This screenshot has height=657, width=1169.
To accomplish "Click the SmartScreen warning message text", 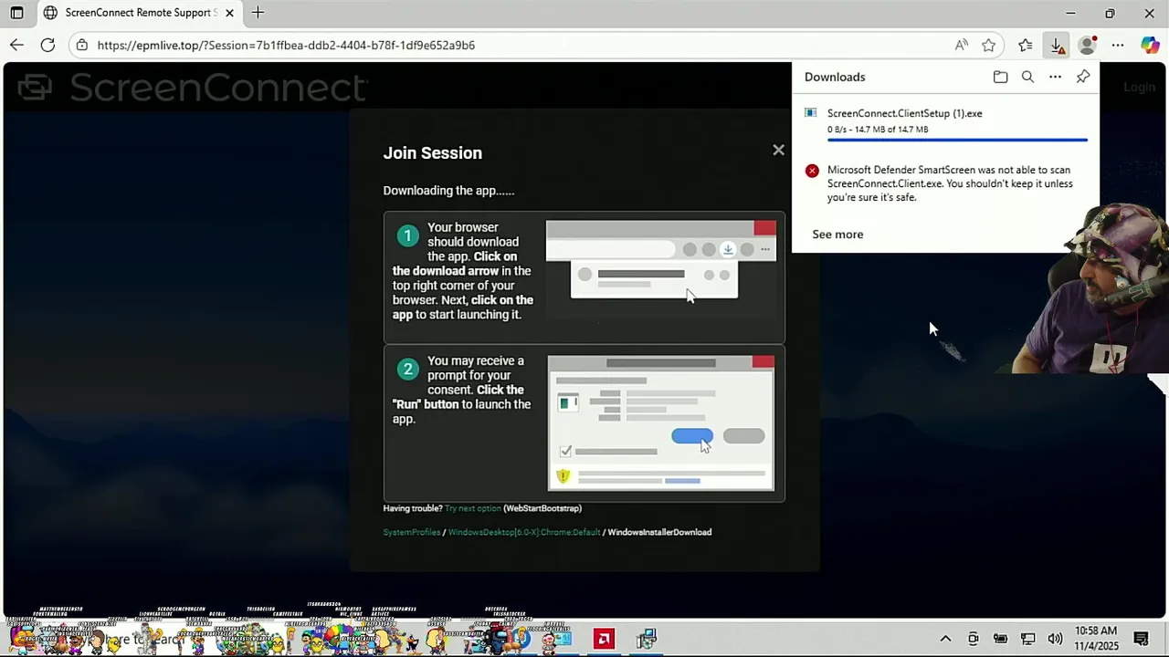I will 950,183.
